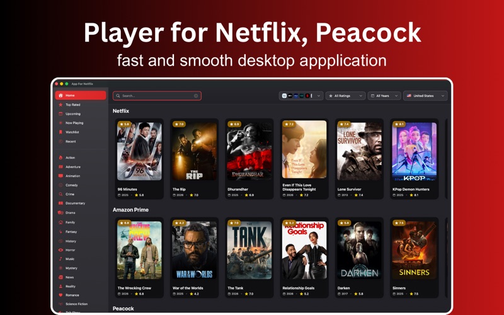Image resolution: width=504 pixels, height=315 pixels.
Task: Click the Crime magnifier icon
Action: coord(60,194)
